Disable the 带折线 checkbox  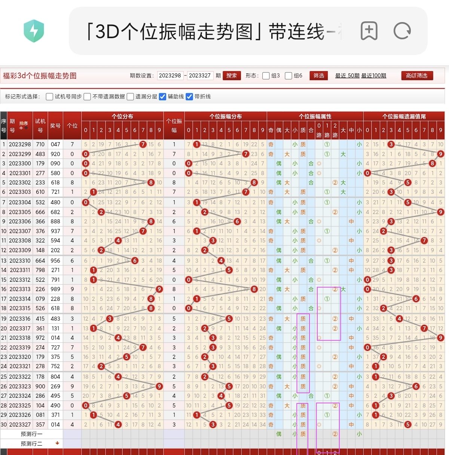point(189,97)
